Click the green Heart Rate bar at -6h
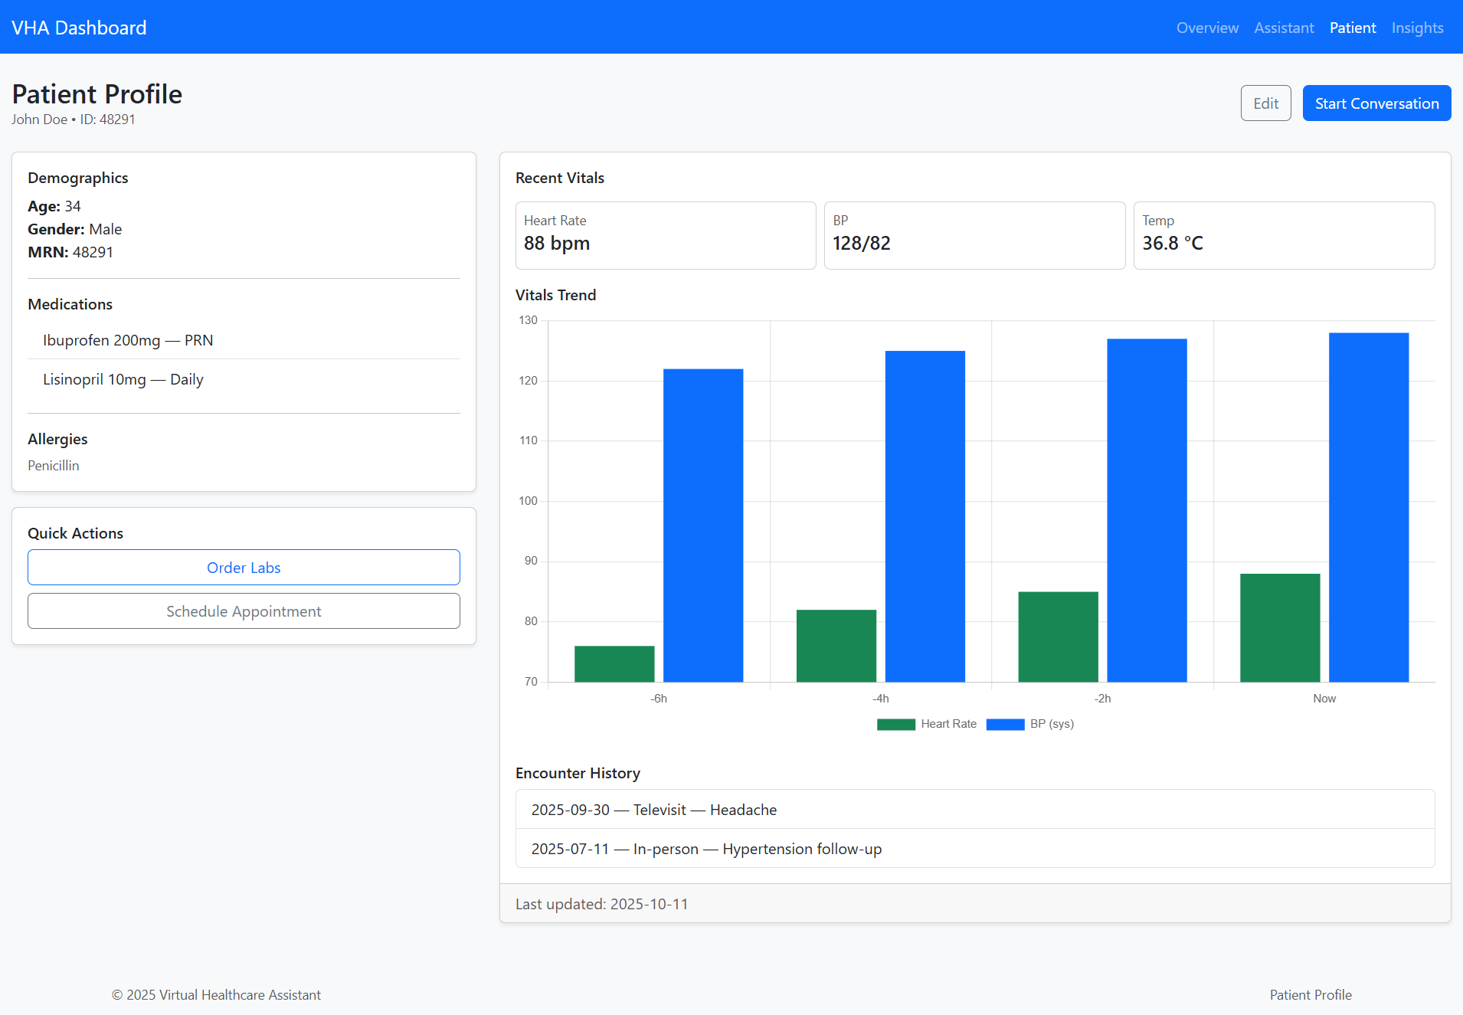The image size is (1463, 1015). point(614,663)
